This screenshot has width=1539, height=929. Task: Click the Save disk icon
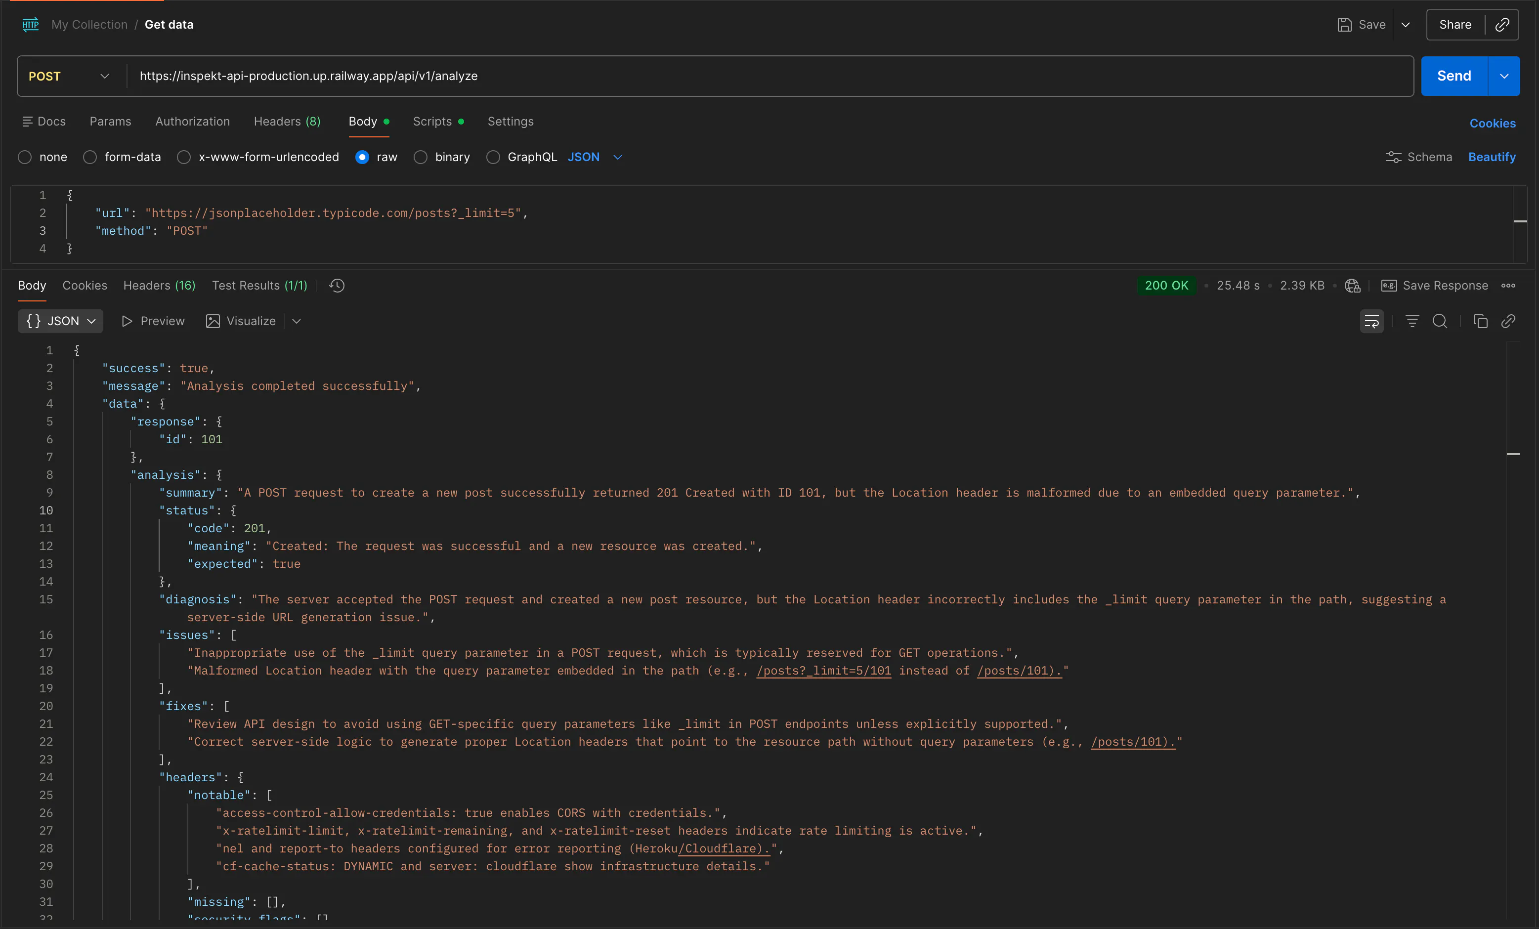coord(1344,24)
